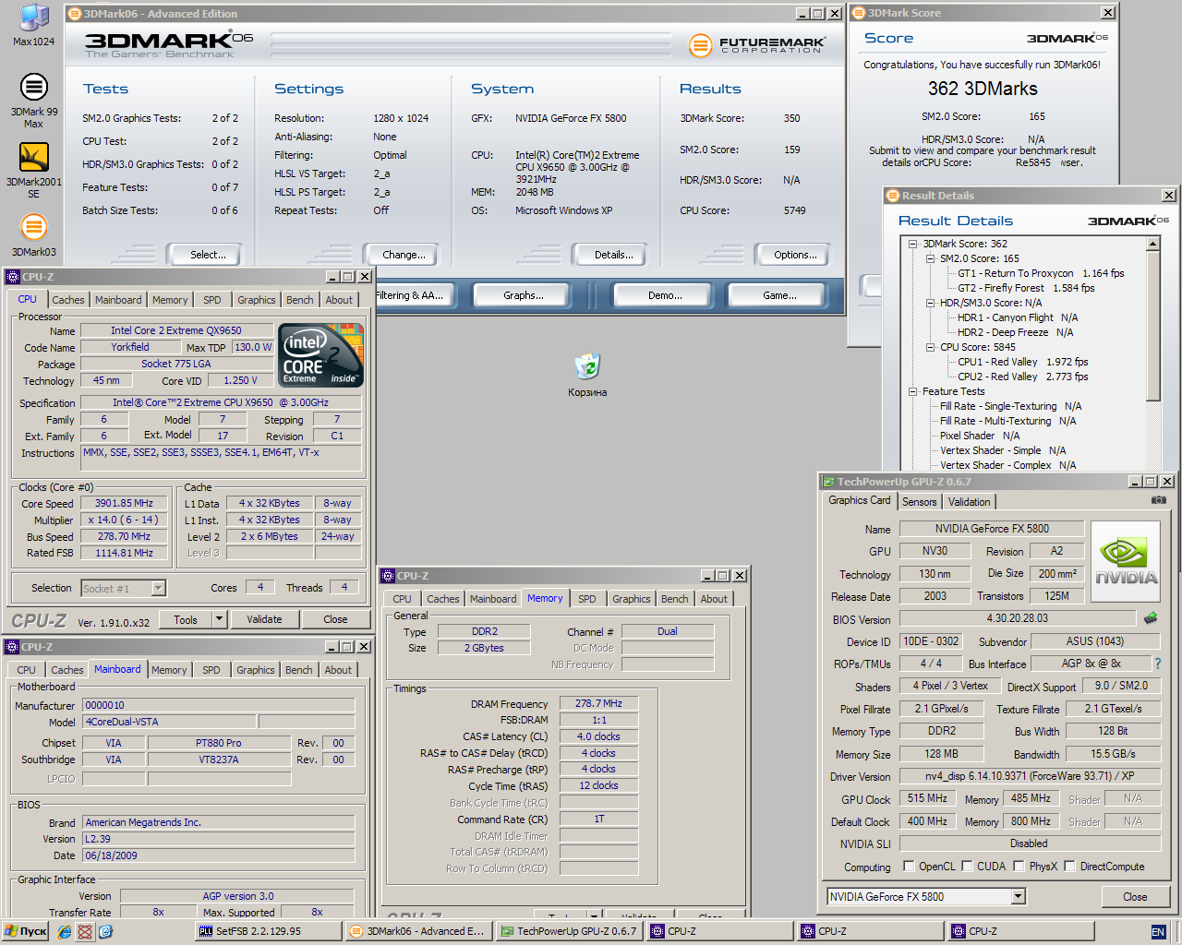The width and height of the screenshot is (1182, 945).
Task: Click the Result Details title bar icon
Action: point(892,196)
